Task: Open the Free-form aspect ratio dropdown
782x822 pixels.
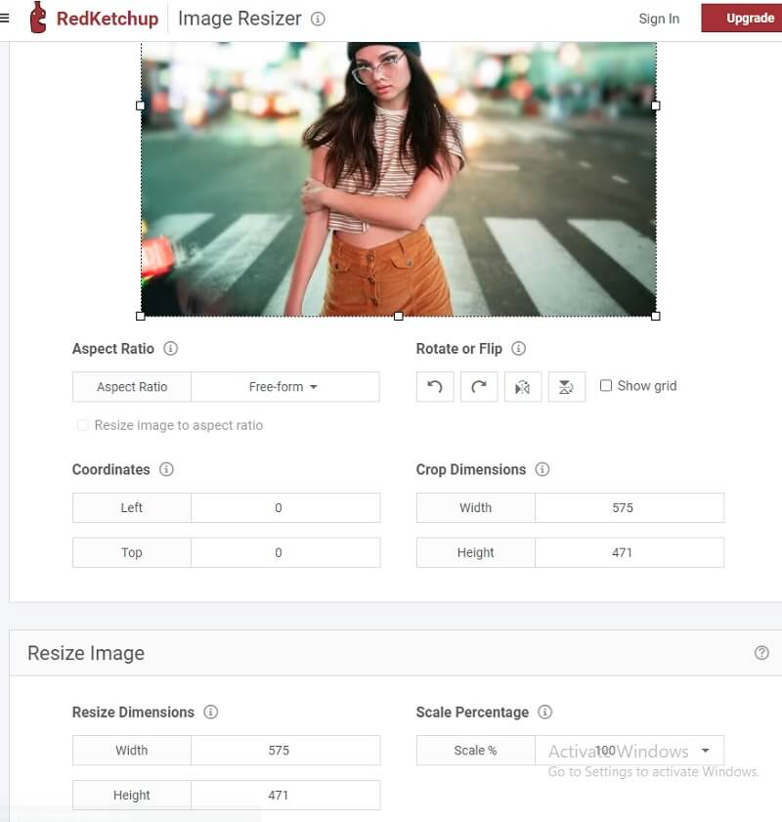Action: [x=284, y=387]
